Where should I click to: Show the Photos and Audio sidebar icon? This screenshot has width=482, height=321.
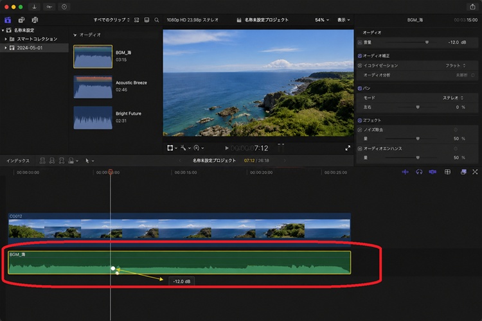21,20
